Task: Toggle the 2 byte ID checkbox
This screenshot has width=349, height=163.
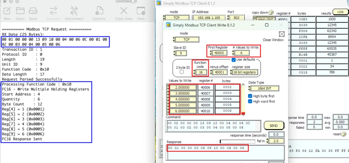Action: coord(182,72)
